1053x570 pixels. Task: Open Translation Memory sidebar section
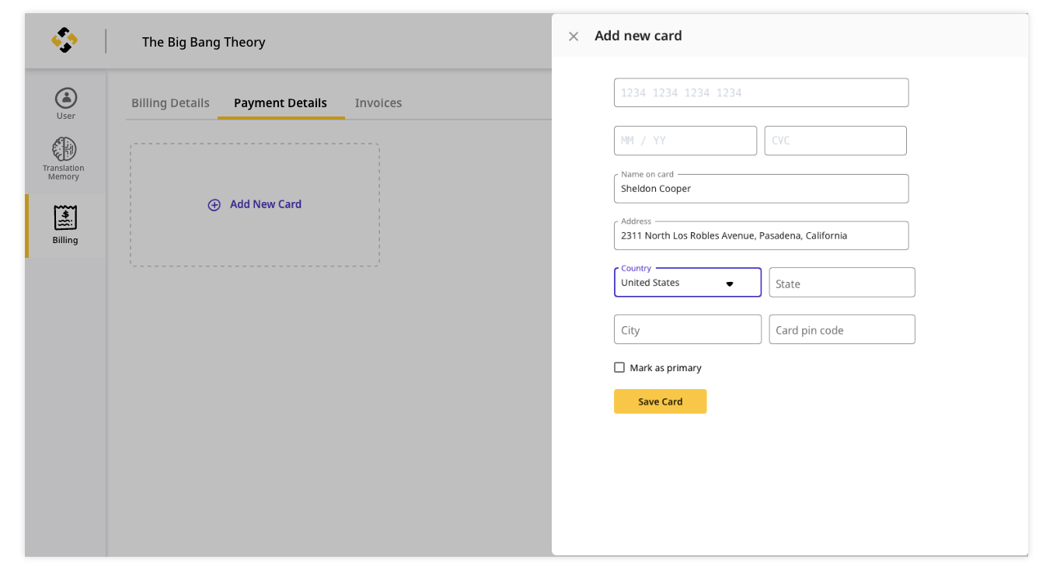click(x=64, y=158)
